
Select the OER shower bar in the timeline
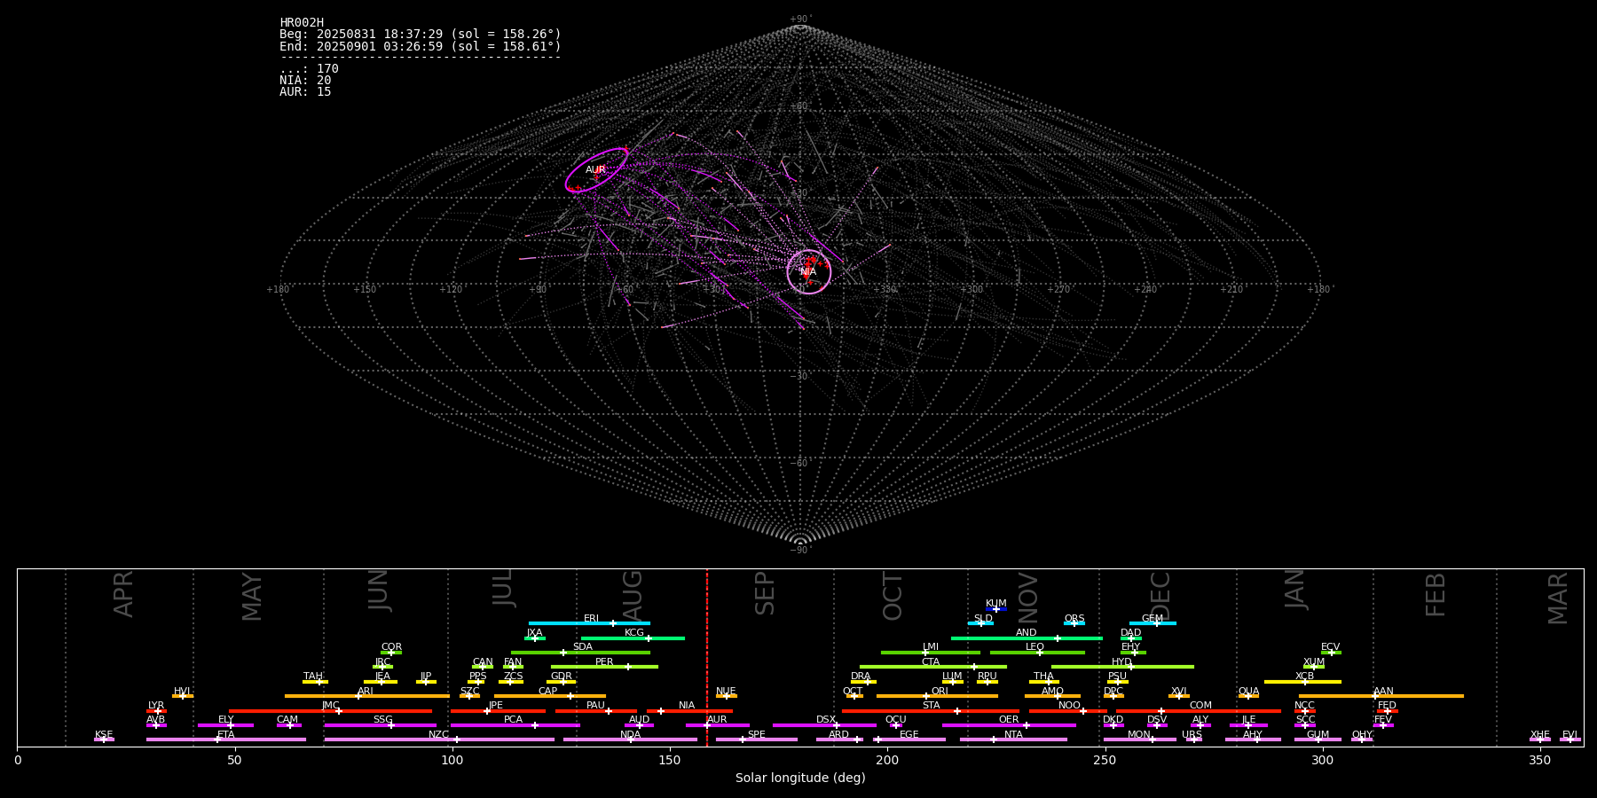point(1009,725)
